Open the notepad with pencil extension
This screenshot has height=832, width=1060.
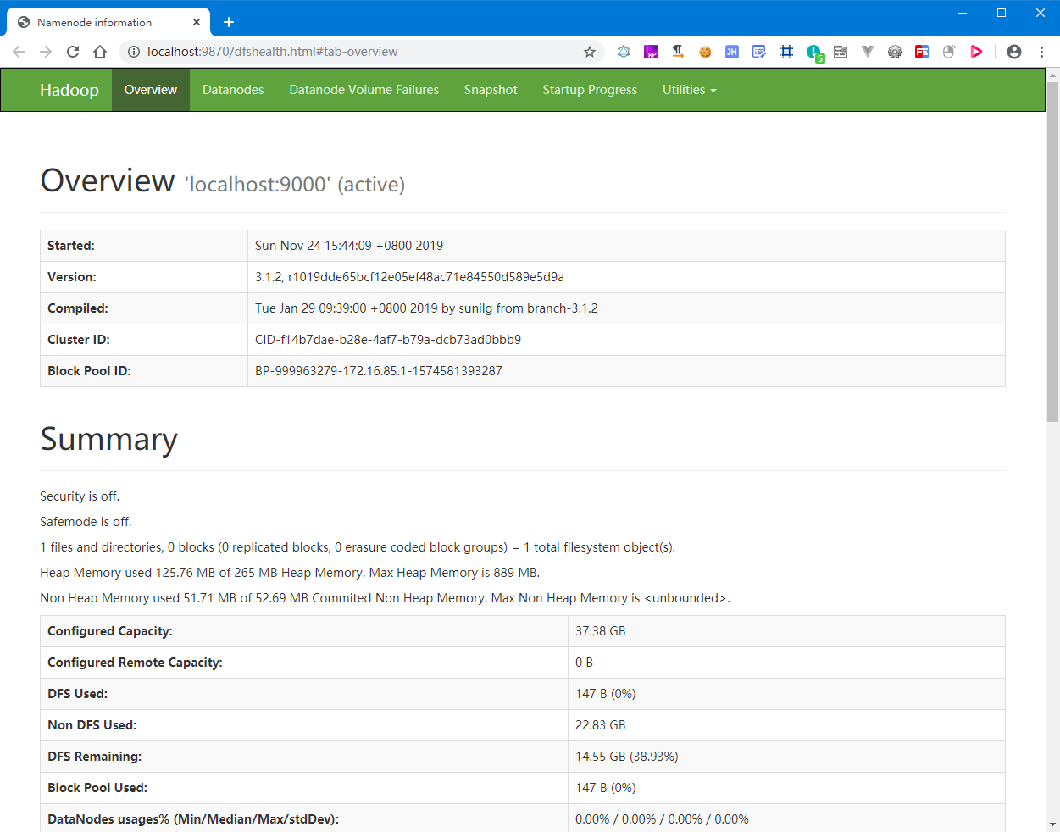click(759, 52)
